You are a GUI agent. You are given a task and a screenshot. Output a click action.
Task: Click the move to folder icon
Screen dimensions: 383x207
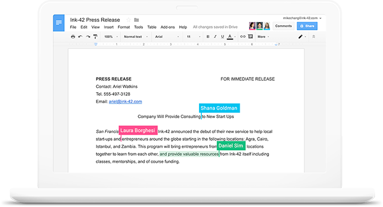pos(136,20)
